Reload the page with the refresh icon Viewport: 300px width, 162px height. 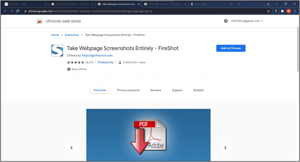[x=18, y=11]
